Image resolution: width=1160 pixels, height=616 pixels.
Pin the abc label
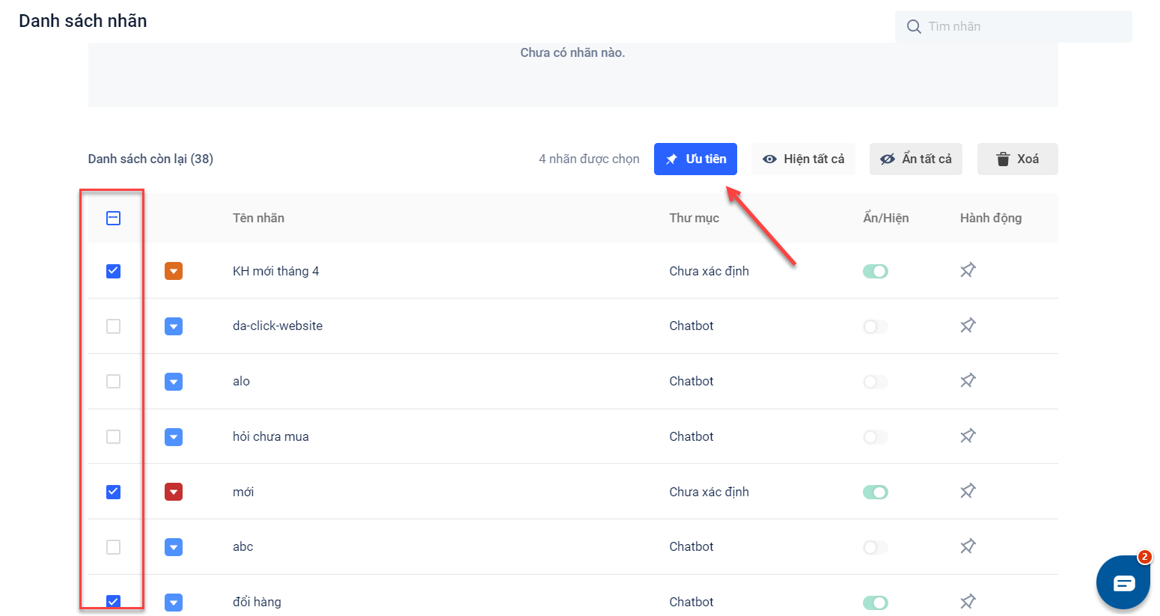click(x=968, y=546)
